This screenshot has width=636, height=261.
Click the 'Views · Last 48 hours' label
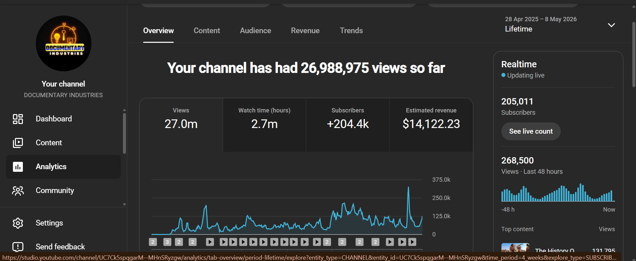pos(532,171)
